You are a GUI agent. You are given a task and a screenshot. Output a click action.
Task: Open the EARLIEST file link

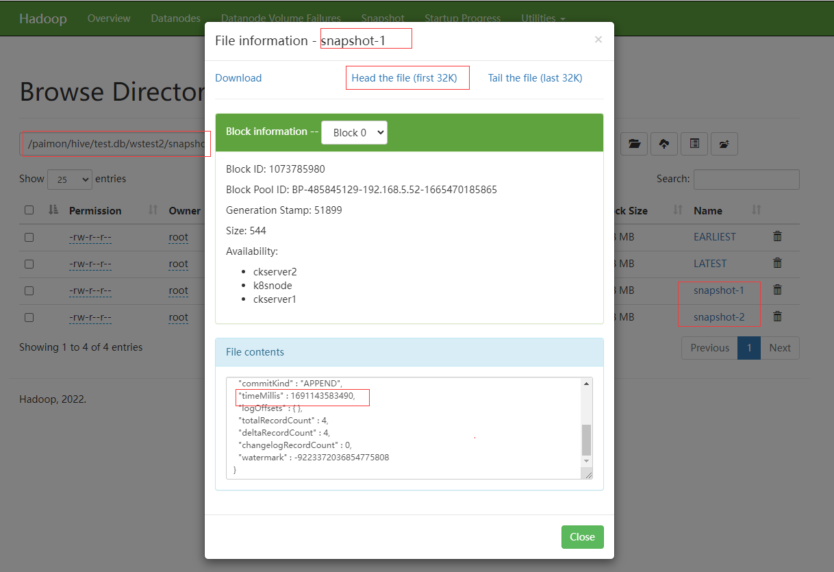715,236
